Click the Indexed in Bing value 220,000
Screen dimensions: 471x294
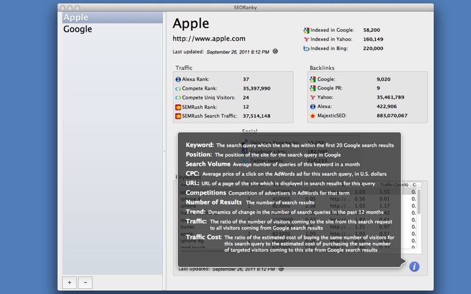click(x=373, y=48)
